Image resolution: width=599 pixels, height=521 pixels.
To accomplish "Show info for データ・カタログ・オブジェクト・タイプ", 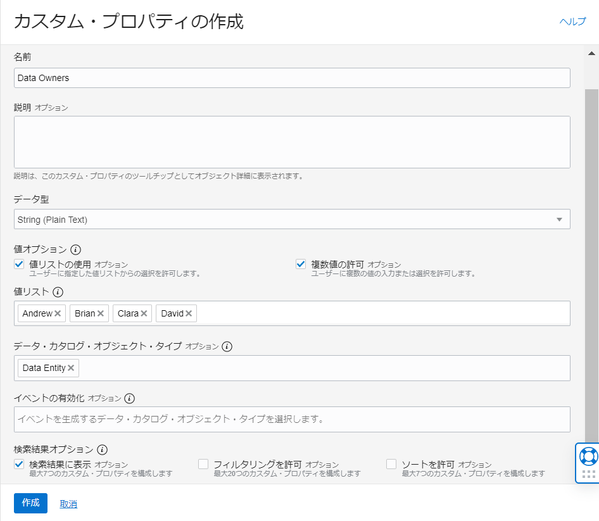I will point(227,346).
